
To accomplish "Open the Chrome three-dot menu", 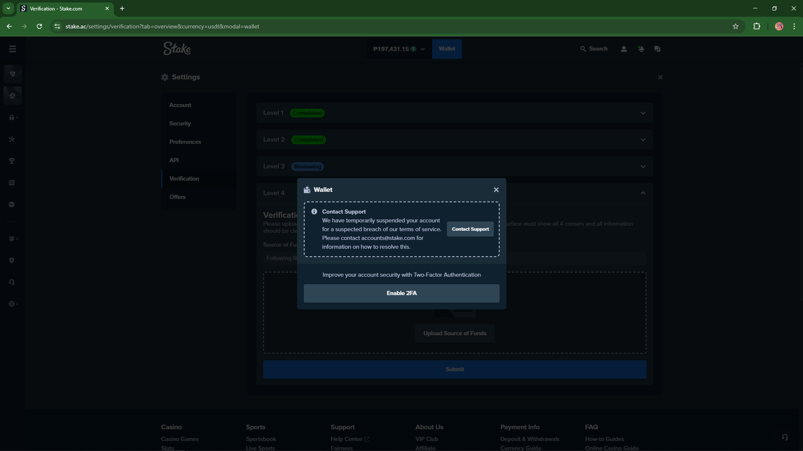I will point(794,26).
